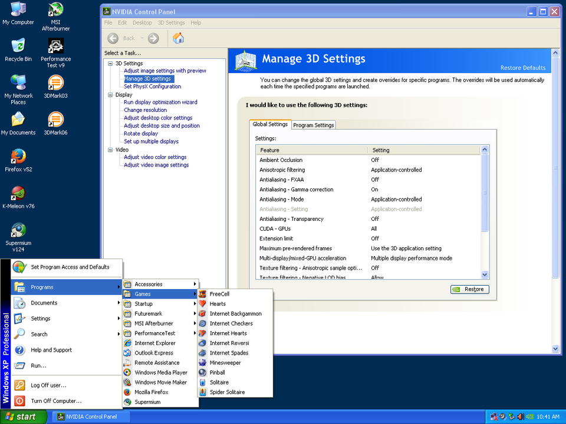Open the K-Meleon v76 desktop icon
Image resolution: width=566 pixels, height=424 pixels.
pos(18,194)
